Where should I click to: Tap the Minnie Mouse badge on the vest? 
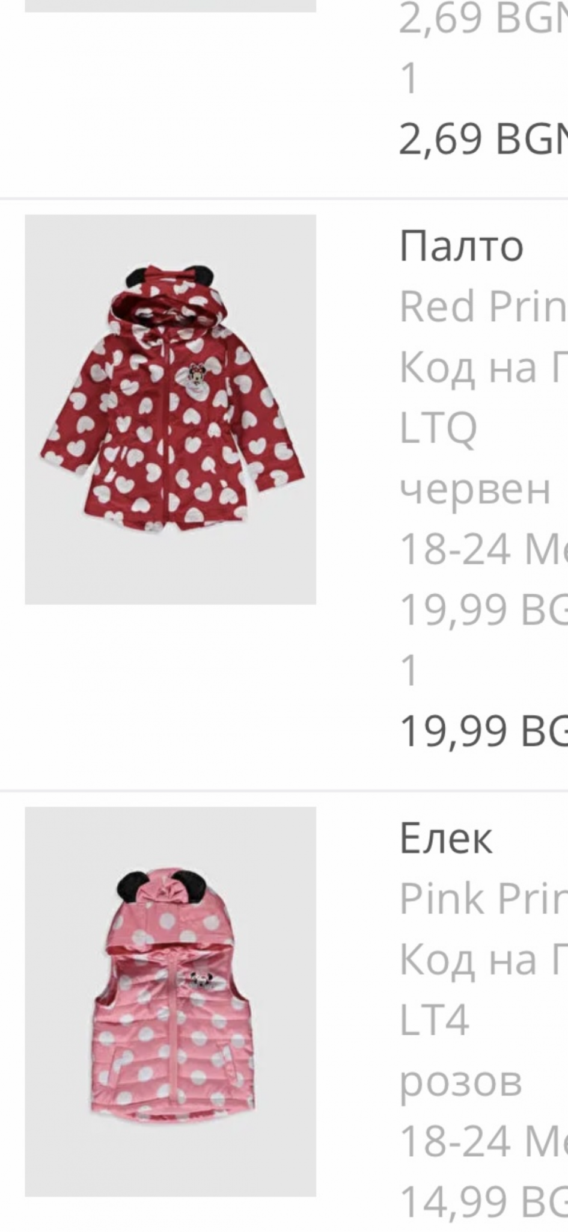[197, 979]
